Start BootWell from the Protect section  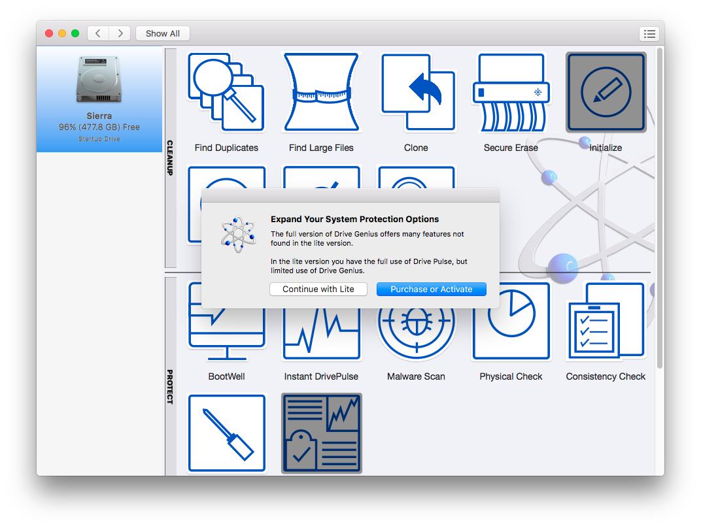226,333
